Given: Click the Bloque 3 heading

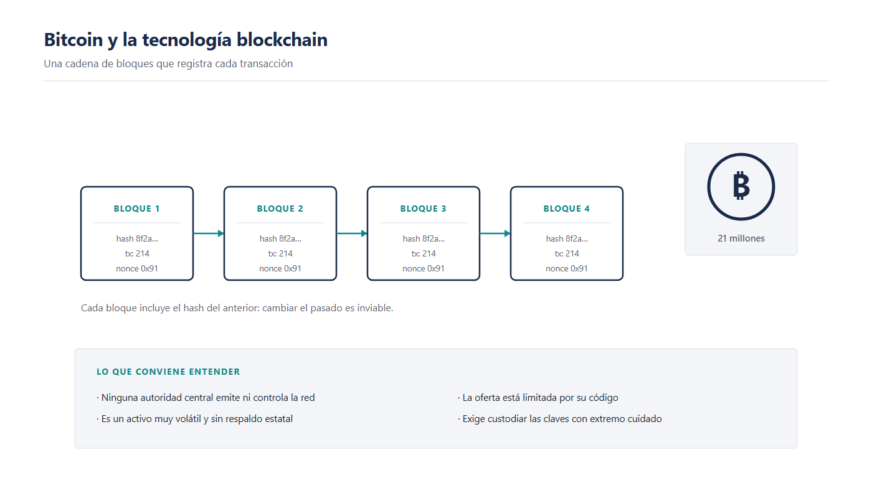Looking at the screenshot, I should (x=424, y=209).
